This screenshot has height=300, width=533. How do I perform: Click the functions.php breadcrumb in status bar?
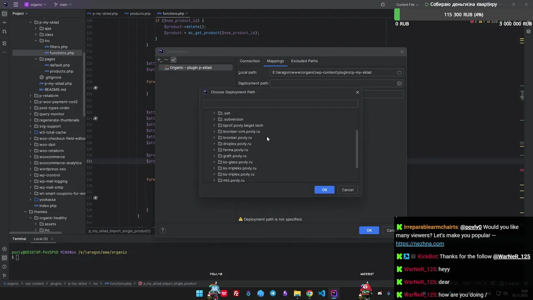pos(118,284)
